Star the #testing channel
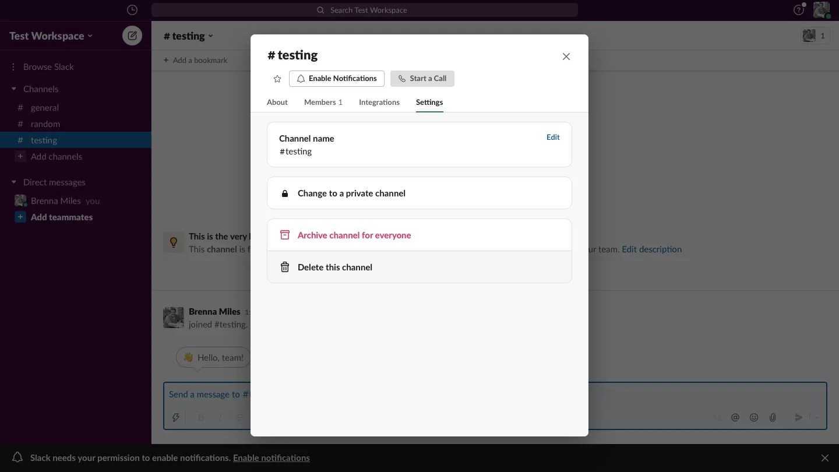Image resolution: width=839 pixels, height=472 pixels. 277,78
